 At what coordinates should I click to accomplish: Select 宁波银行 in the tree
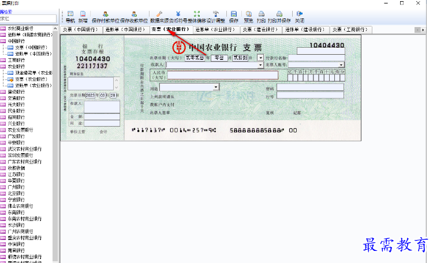[x=16, y=200]
